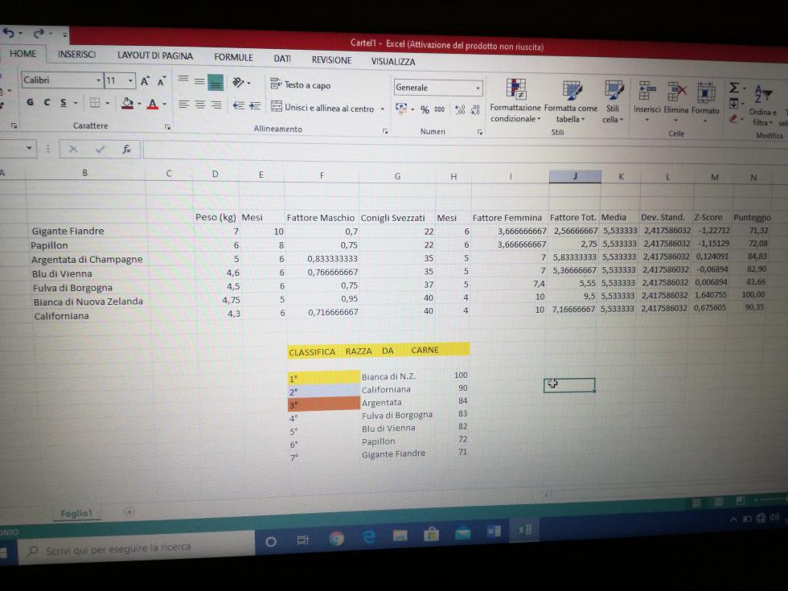The width and height of the screenshot is (788, 591).
Task: Click the insert function fx icon
Action: [126, 149]
